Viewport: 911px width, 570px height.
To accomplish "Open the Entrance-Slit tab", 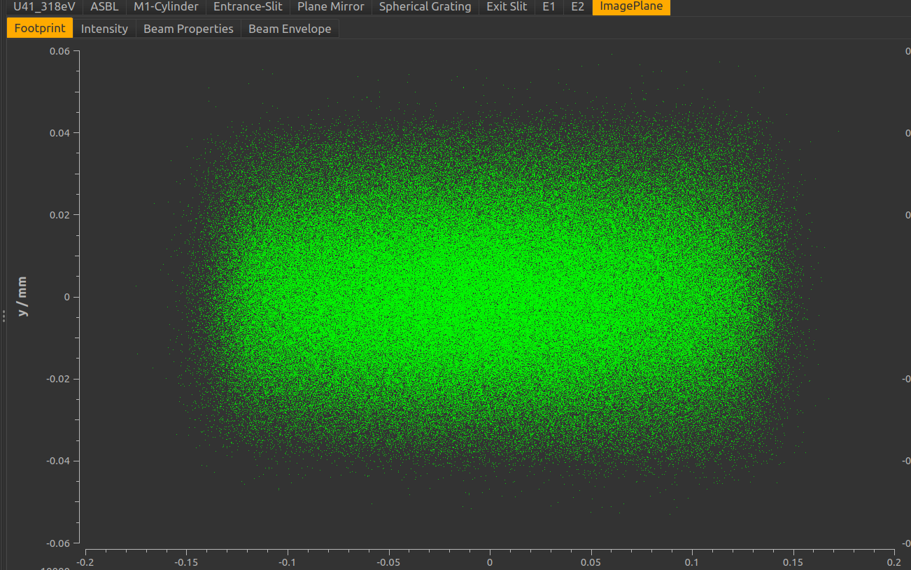I will [248, 7].
